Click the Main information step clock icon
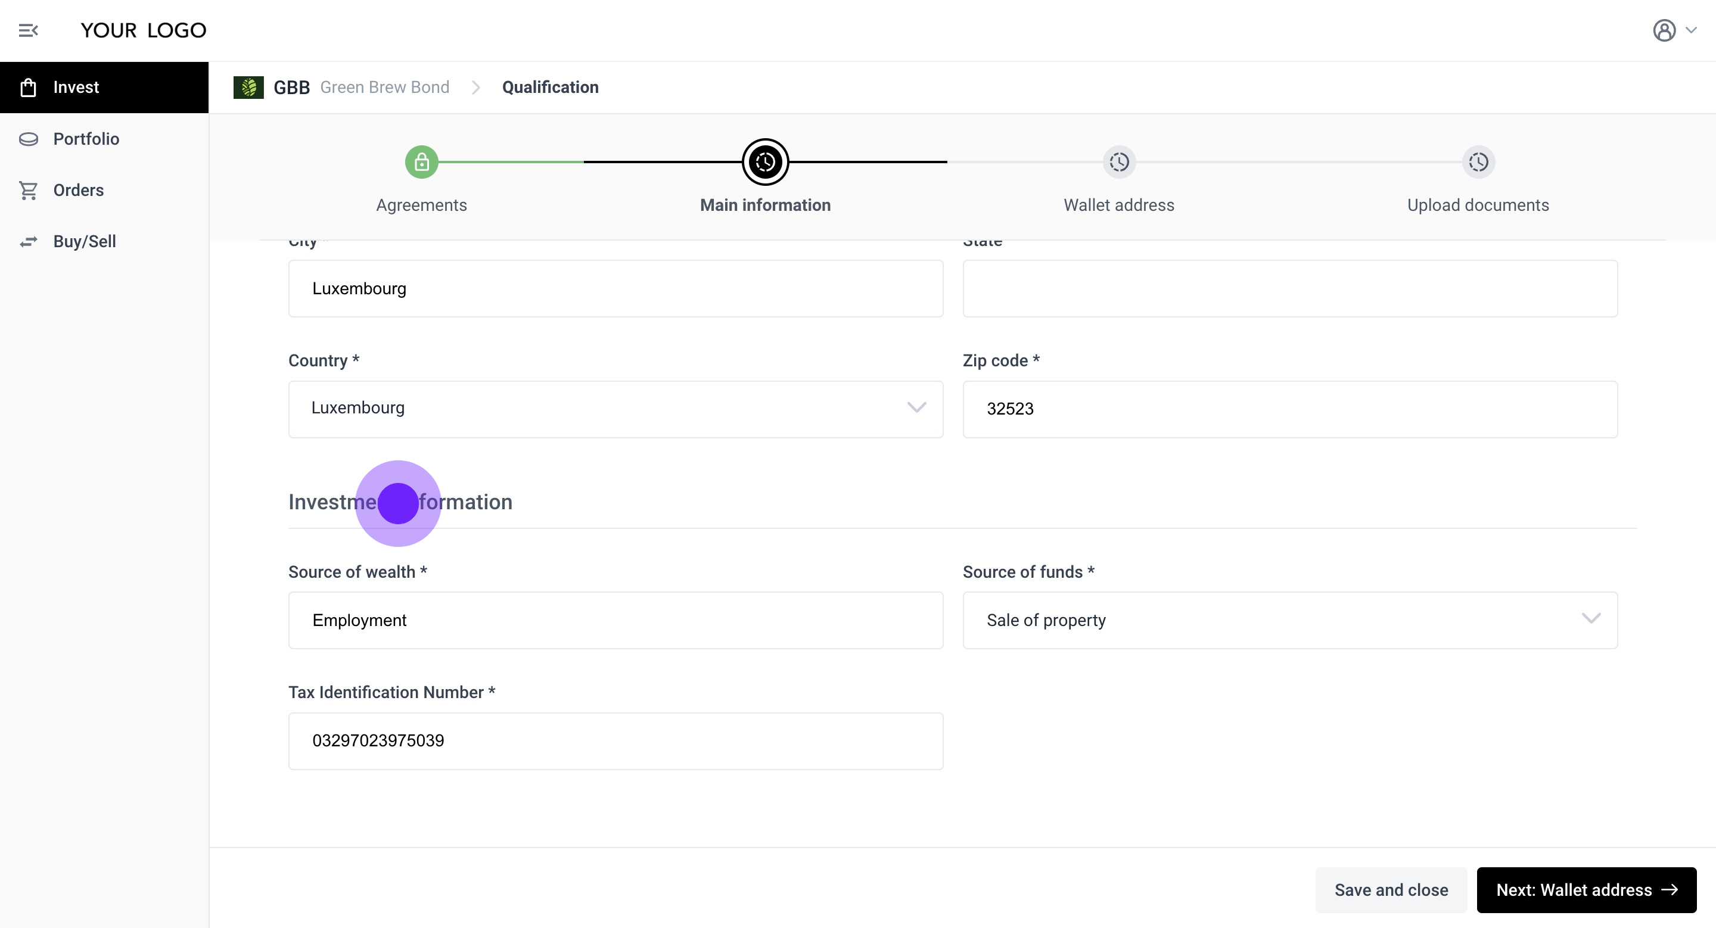 (x=766, y=162)
